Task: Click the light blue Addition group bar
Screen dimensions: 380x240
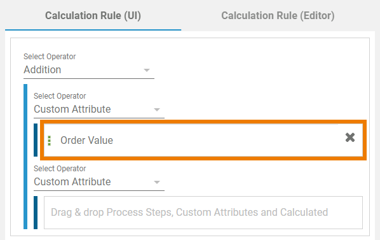Action: (25, 157)
